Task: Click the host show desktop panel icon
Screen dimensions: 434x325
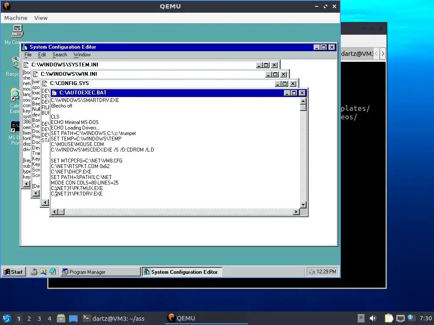Action: 73,318
